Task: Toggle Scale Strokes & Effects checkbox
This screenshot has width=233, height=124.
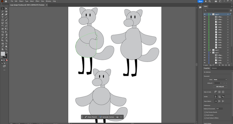Action: coord(205,118)
